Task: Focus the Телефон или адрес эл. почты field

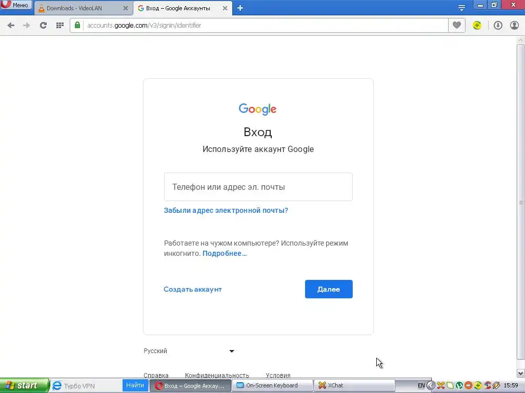Action: tap(258, 187)
